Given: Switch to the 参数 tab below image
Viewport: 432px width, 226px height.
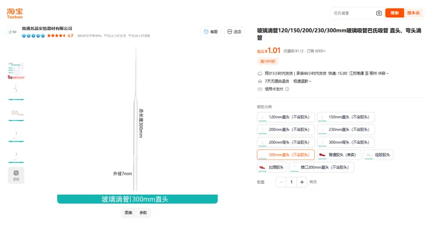Looking at the screenshot, I should point(143,212).
